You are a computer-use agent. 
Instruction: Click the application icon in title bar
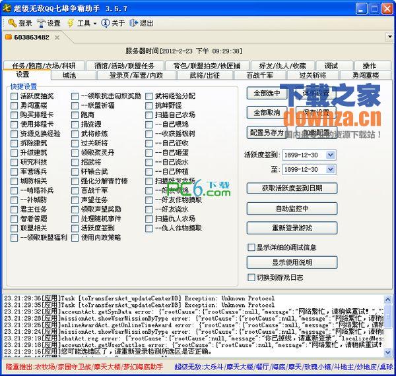pos(7,8)
